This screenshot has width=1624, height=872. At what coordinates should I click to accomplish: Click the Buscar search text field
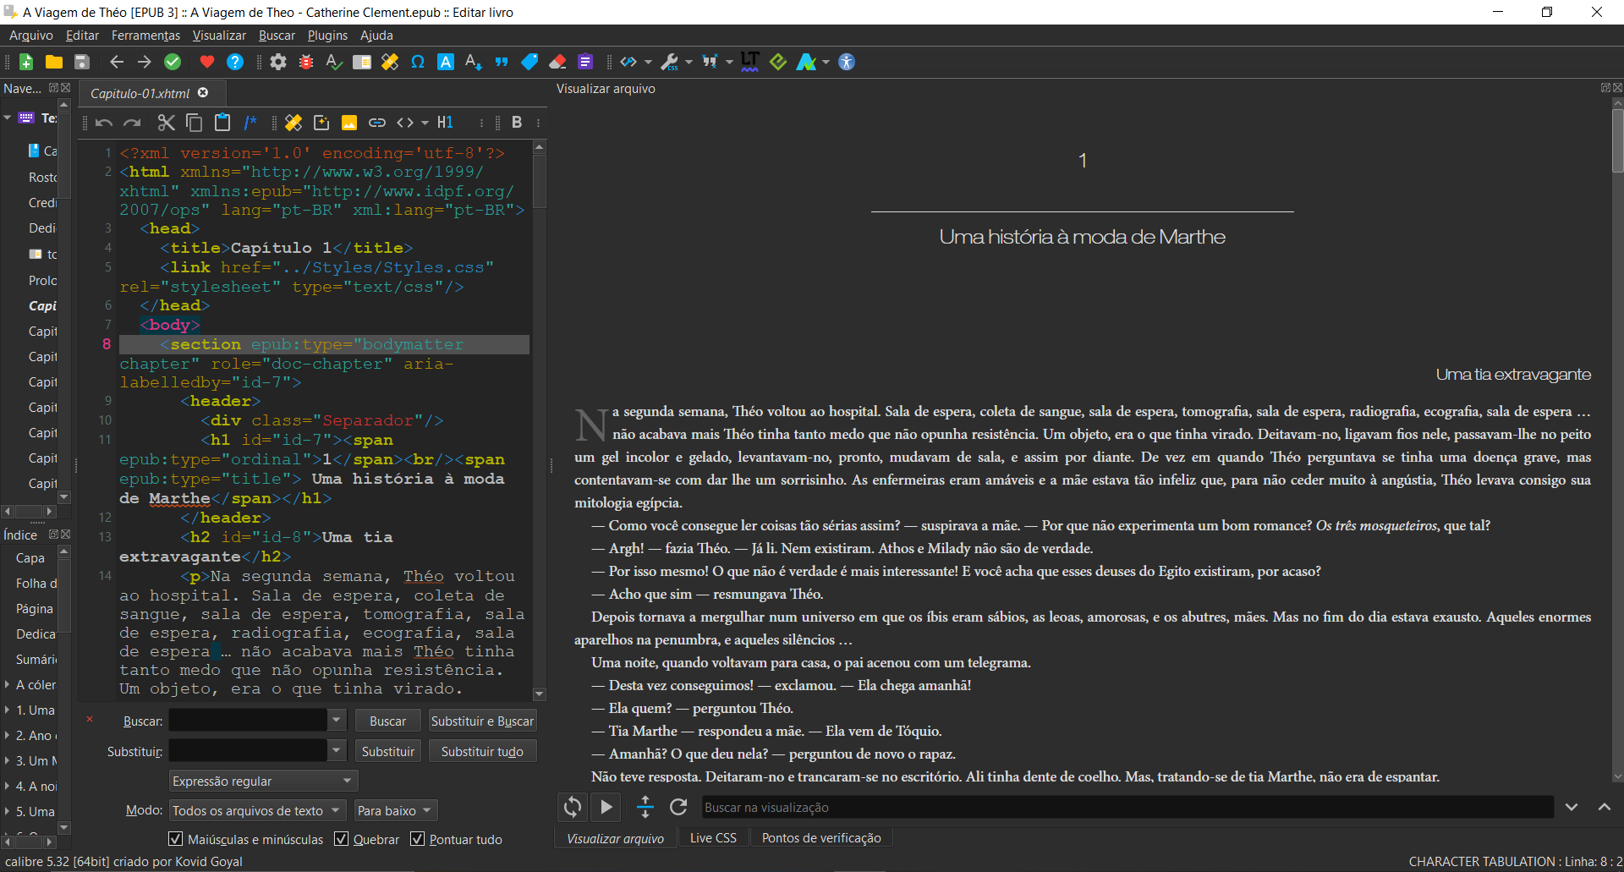pos(248,721)
